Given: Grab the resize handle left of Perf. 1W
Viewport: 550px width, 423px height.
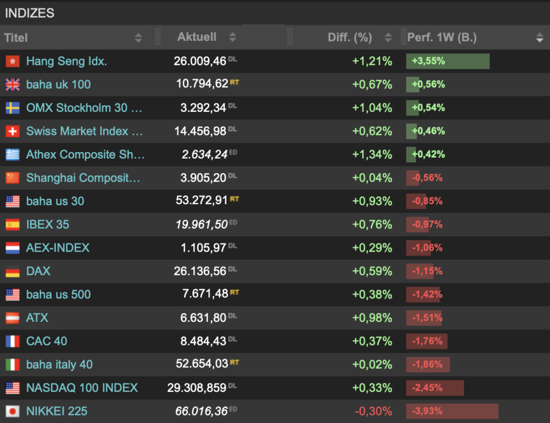Looking at the screenshot, I should [403, 37].
